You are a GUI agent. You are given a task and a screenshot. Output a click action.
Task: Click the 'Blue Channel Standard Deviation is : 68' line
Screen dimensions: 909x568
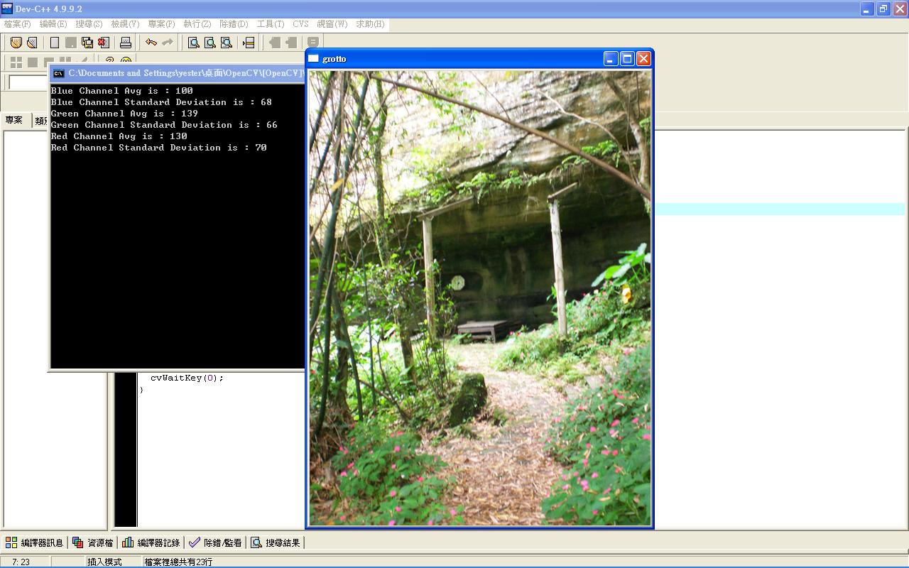(161, 102)
